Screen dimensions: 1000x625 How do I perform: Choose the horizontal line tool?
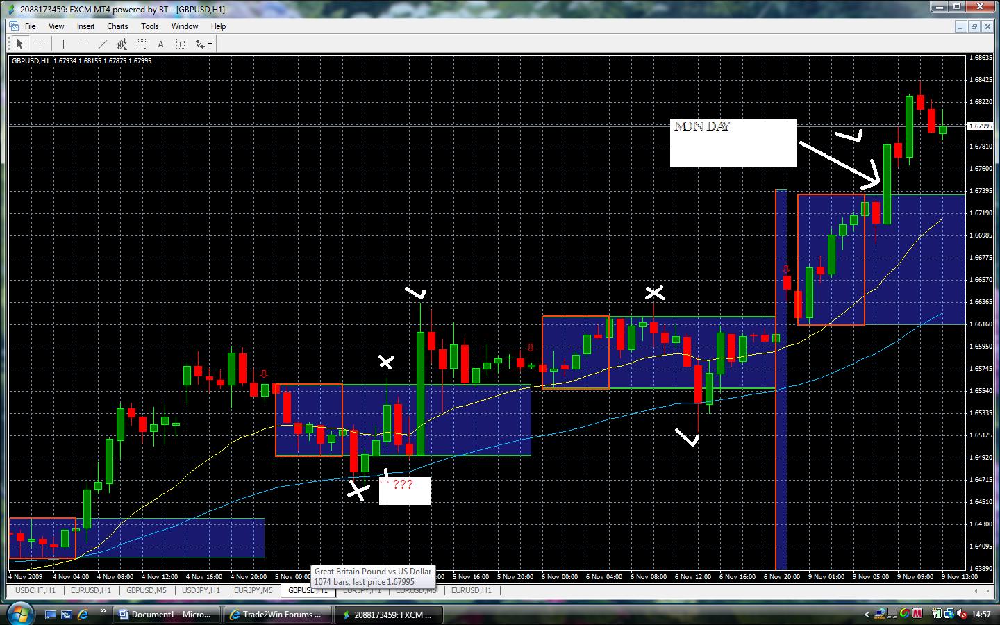click(83, 44)
